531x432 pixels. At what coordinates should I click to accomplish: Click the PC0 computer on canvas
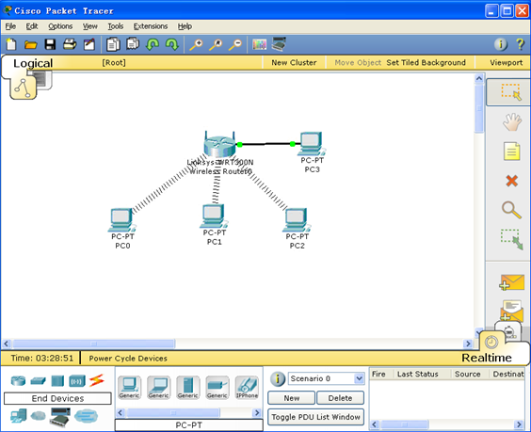[x=121, y=219]
